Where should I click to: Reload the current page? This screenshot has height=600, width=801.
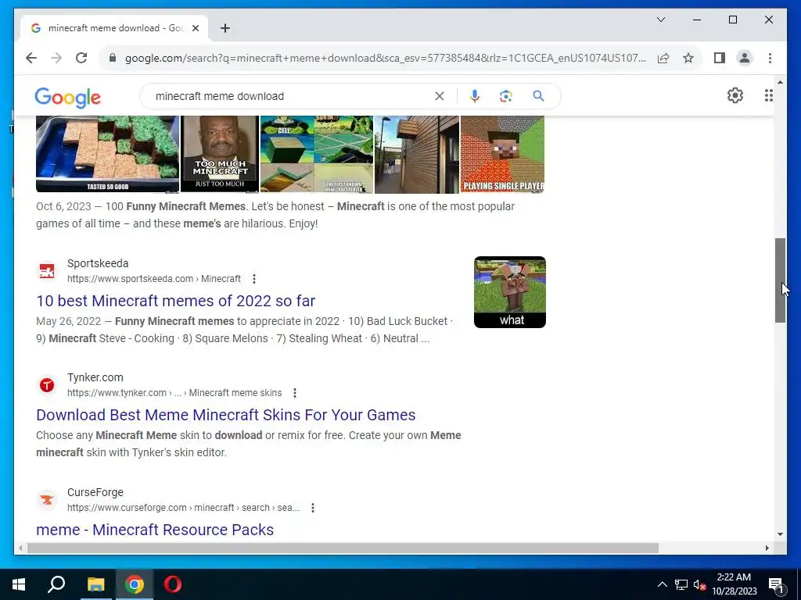point(81,58)
